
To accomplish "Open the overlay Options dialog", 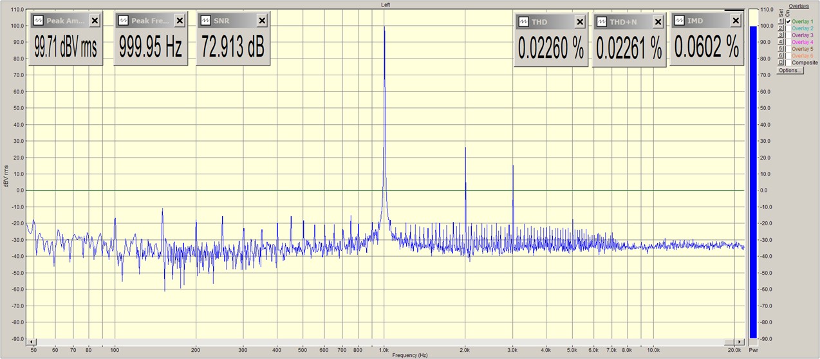I will [x=790, y=70].
